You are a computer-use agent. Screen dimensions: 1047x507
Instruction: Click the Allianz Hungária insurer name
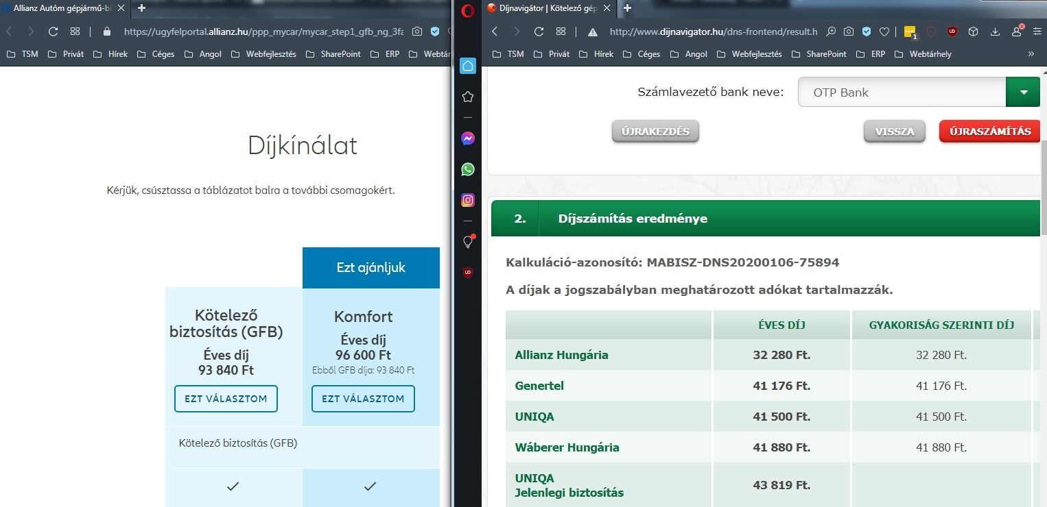pyautogui.click(x=561, y=355)
